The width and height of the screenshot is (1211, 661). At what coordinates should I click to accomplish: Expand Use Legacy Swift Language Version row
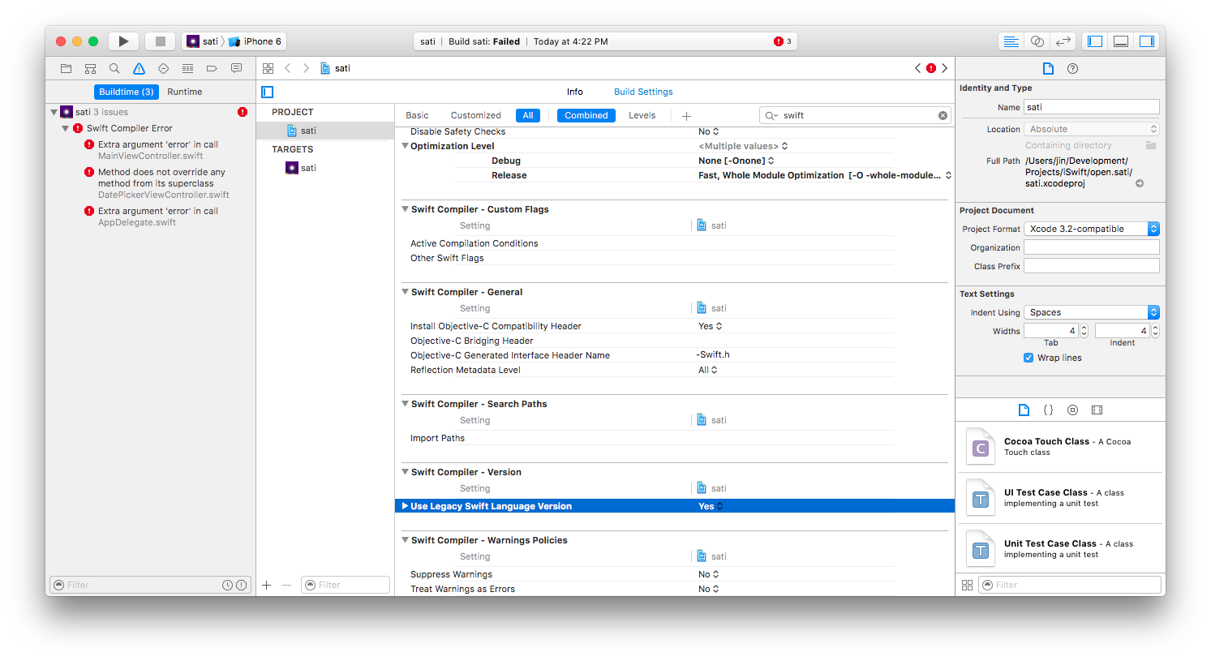click(405, 506)
